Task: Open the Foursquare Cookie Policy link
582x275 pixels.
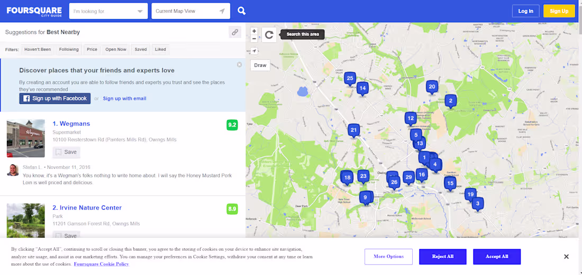Action: pos(102,264)
